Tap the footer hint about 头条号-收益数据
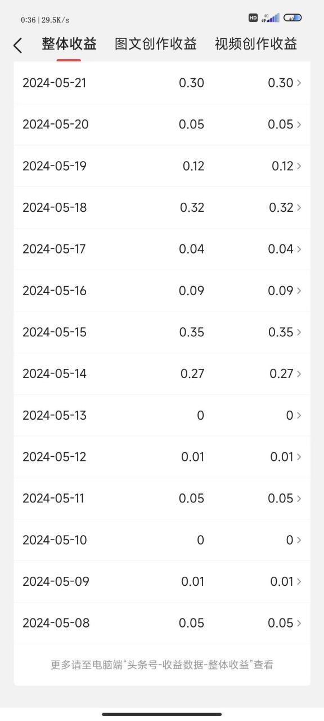The height and width of the screenshot is (721, 324). pyautogui.click(x=162, y=665)
